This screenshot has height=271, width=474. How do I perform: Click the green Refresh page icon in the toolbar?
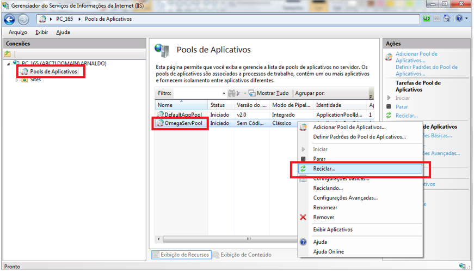tap(427, 19)
